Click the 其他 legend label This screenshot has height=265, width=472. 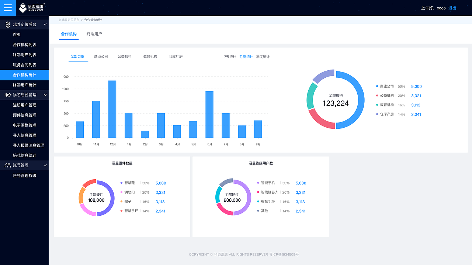click(x=264, y=211)
